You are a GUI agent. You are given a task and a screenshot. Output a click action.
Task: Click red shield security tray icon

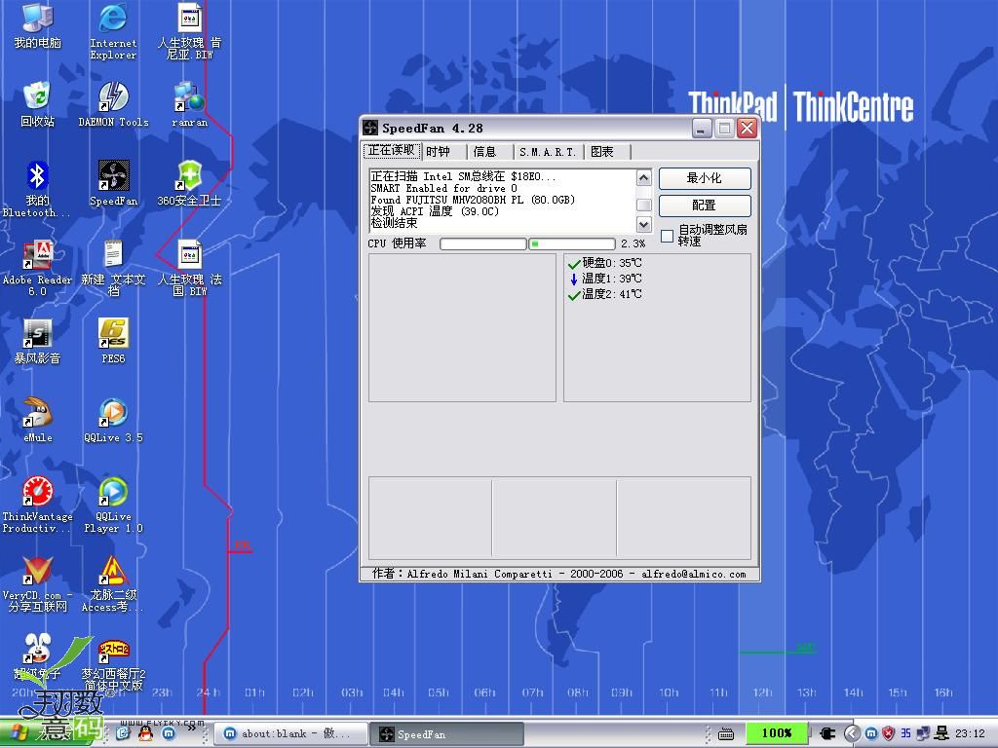point(889,733)
